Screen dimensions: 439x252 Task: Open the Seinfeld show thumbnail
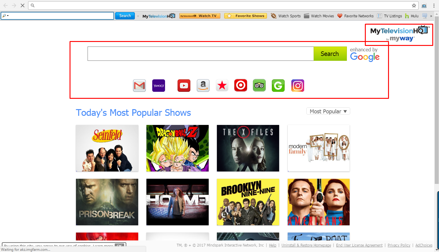[107, 148]
